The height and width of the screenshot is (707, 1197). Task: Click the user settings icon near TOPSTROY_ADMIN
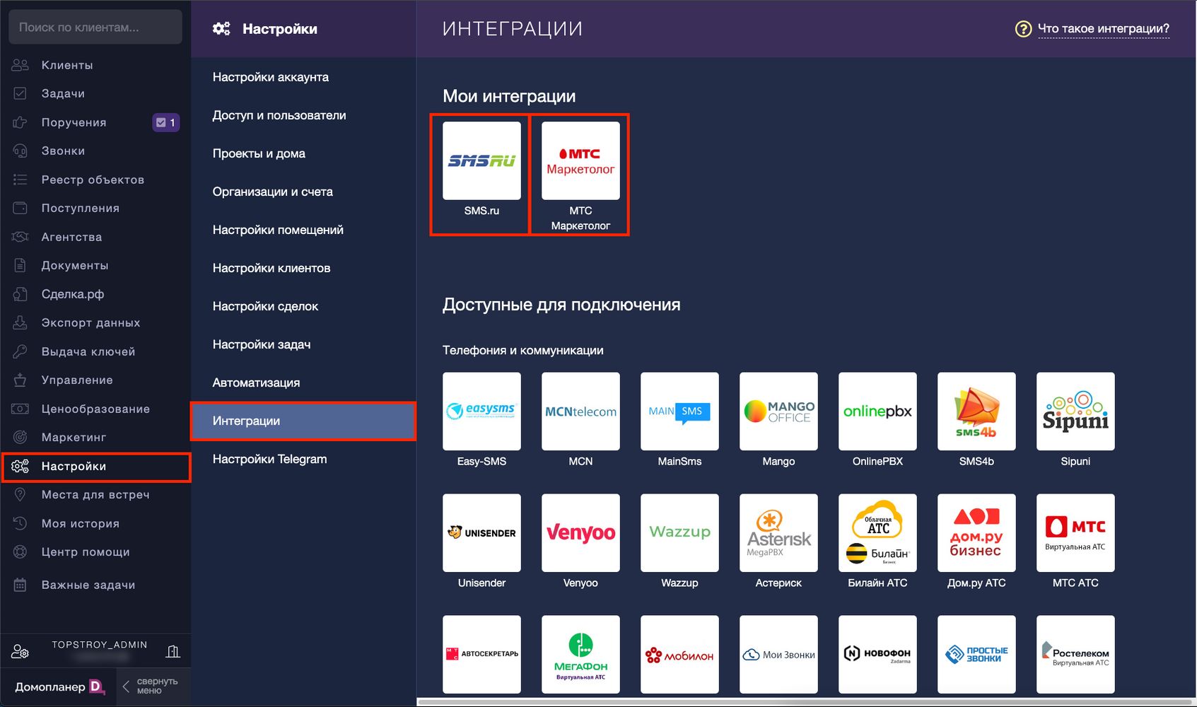point(21,652)
